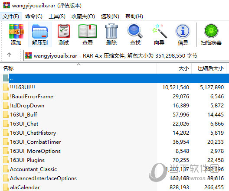Click the Test (测试) clipboard icon
229x191 pixels.
click(x=64, y=31)
